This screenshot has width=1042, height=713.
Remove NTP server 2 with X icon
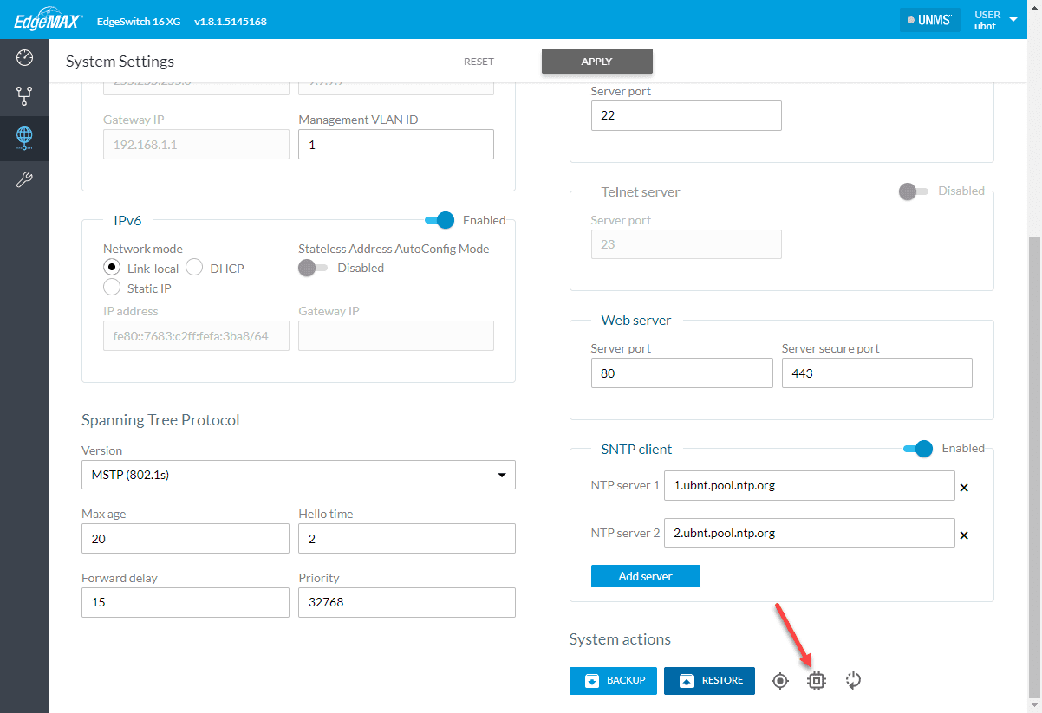point(964,535)
